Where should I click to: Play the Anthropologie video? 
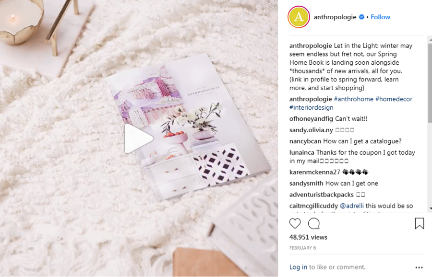(138, 138)
